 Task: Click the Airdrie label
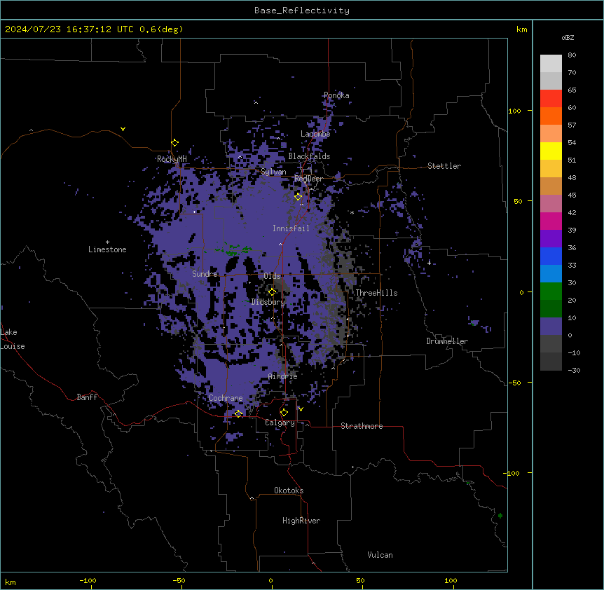(x=283, y=376)
